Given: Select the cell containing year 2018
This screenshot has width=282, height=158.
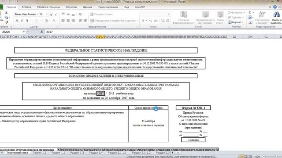Looking at the screenshot, I should (111, 93).
